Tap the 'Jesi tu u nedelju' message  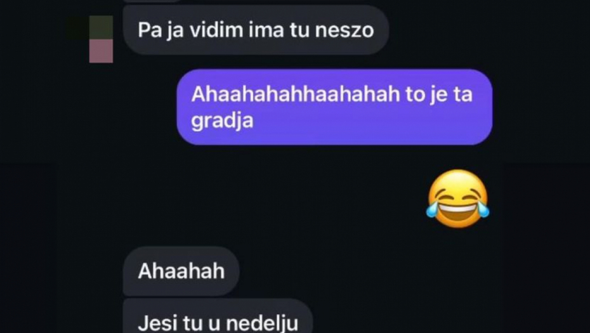[218, 317]
